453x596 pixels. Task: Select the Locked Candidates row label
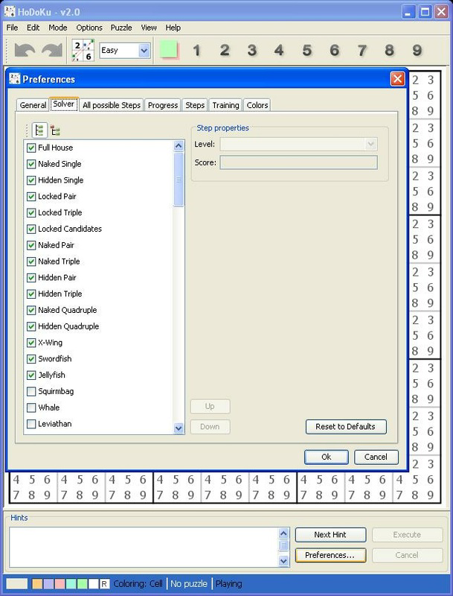70,229
